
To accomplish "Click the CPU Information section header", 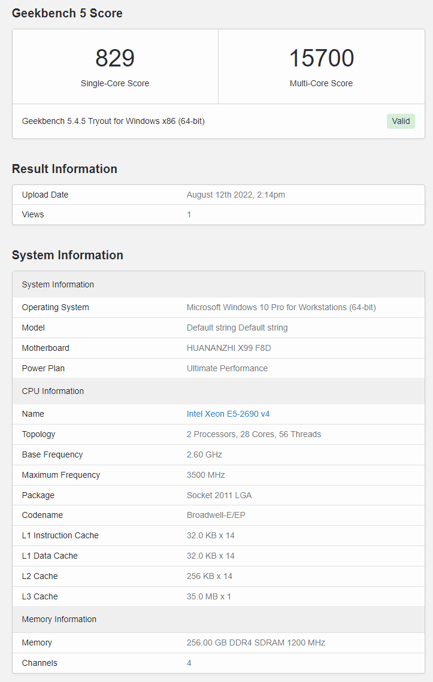I will tap(53, 391).
